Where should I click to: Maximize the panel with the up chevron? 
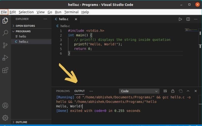pos(188,91)
